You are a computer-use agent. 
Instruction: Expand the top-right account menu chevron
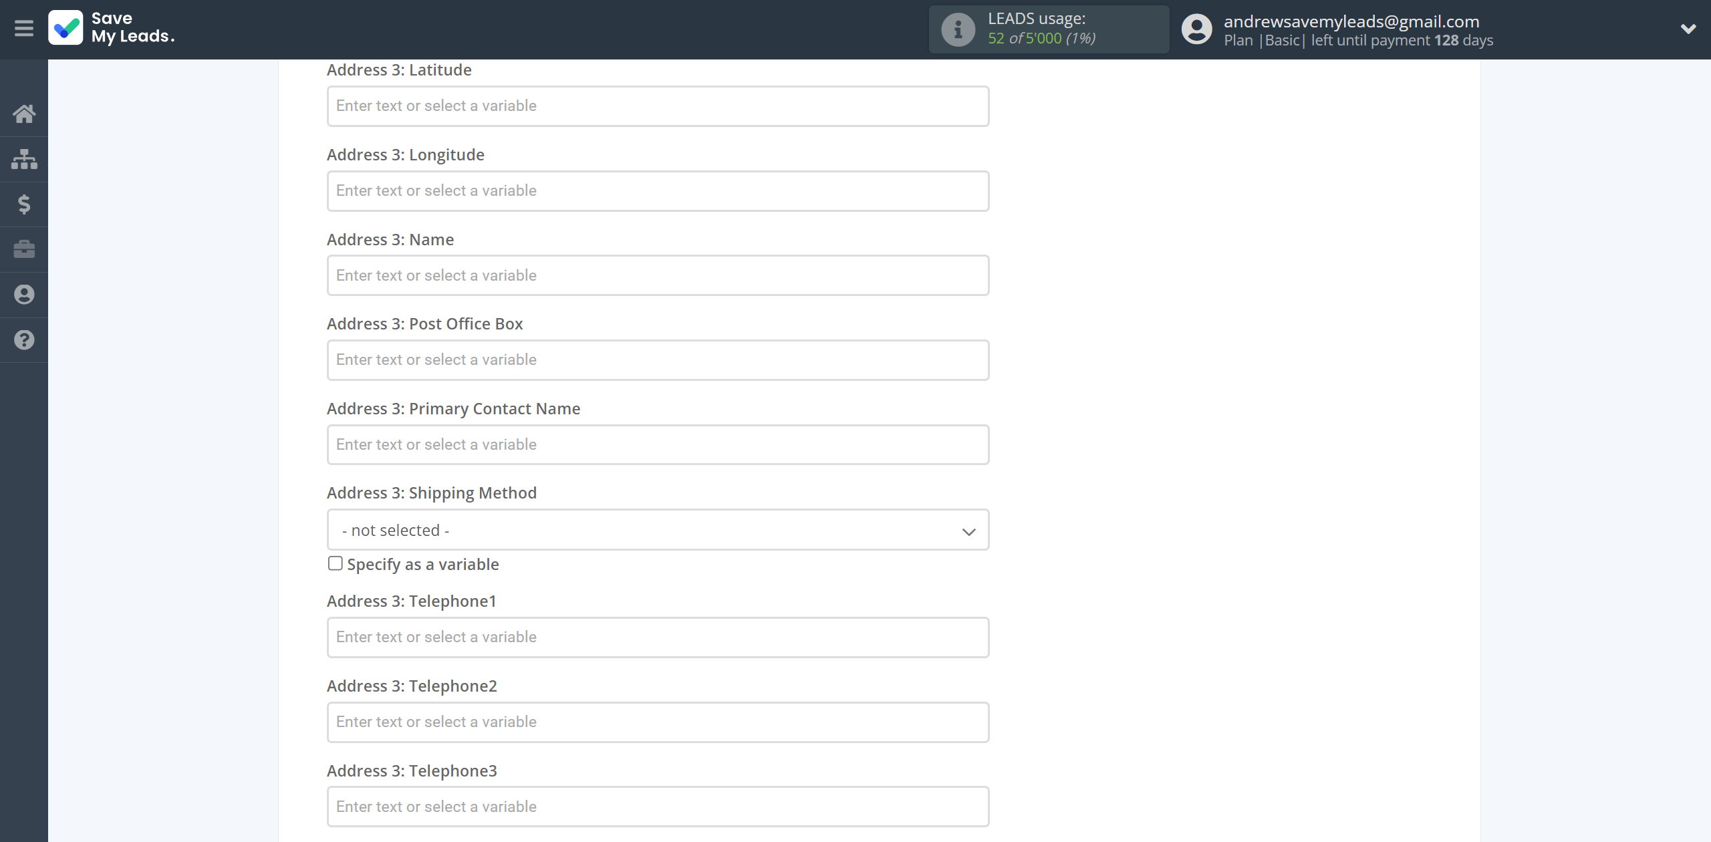point(1683,28)
